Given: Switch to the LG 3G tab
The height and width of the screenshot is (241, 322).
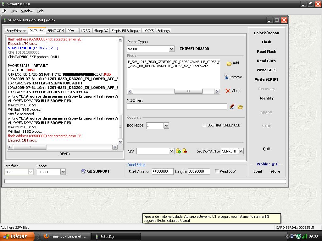Looking at the screenshot, I should 85,31.
